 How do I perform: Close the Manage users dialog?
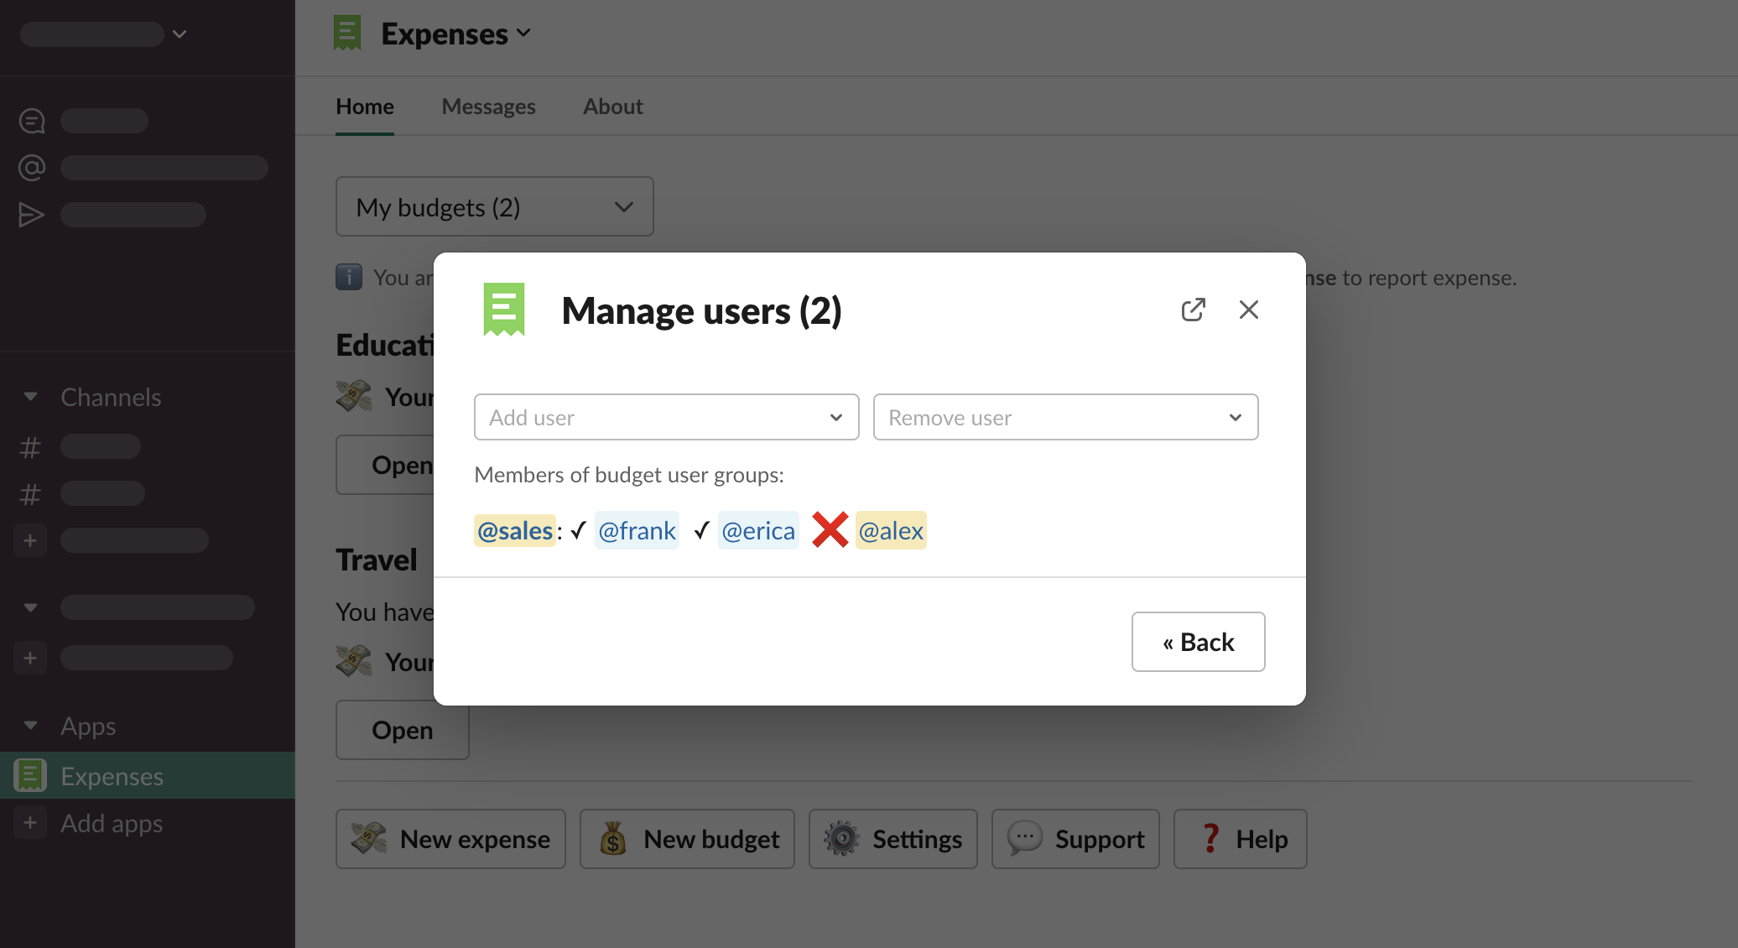[x=1248, y=310]
